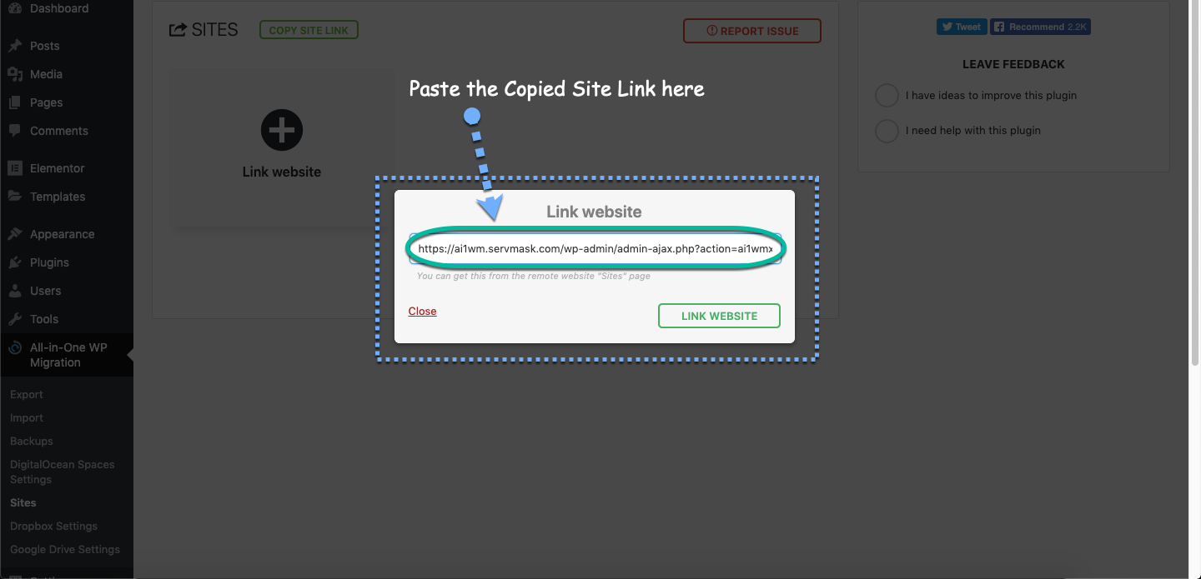Click the Pages icon in sidebar

point(15,102)
